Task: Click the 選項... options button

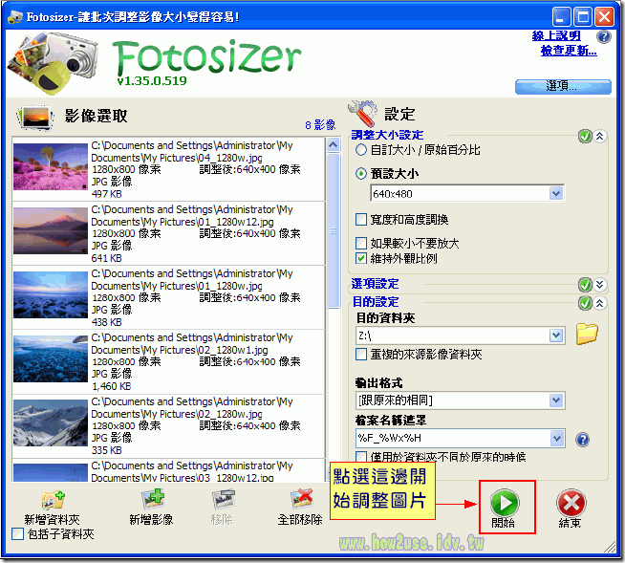Action: click(563, 86)
